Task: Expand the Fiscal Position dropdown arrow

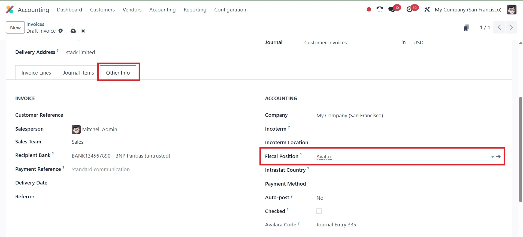Action: (x=492, y=157)
